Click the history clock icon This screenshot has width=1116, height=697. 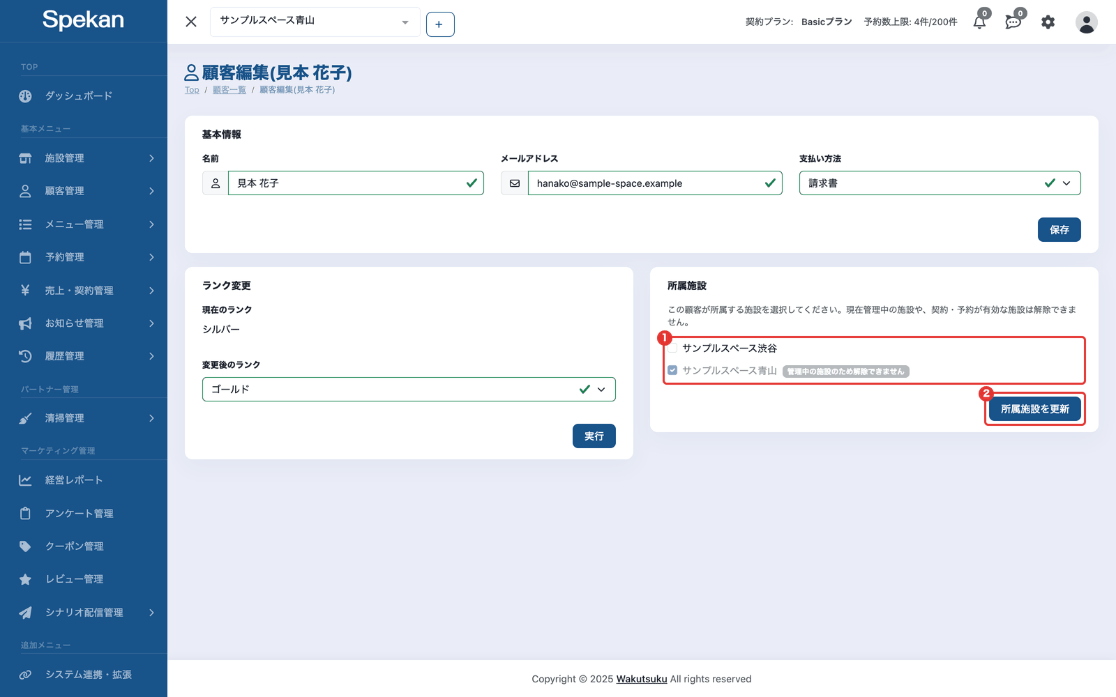pos(25,356)
